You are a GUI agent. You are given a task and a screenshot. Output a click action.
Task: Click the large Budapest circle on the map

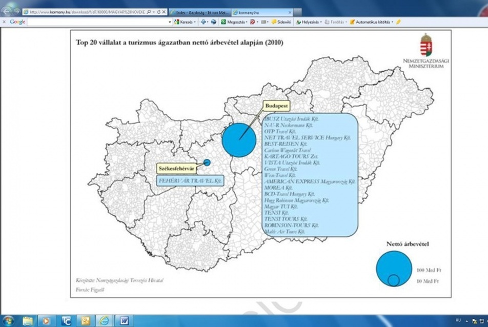click(x=239, y=140)
